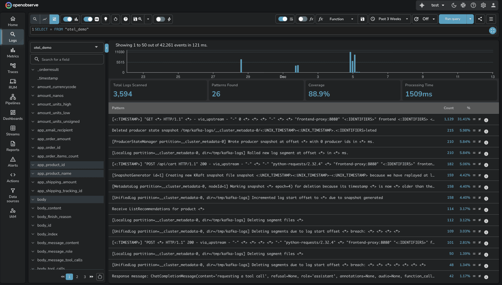Go to results page 2
This screenshot has width=502, height=285.
point(77,276)
